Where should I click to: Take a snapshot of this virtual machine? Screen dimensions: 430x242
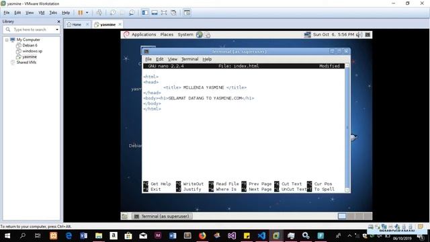[113, 13]
